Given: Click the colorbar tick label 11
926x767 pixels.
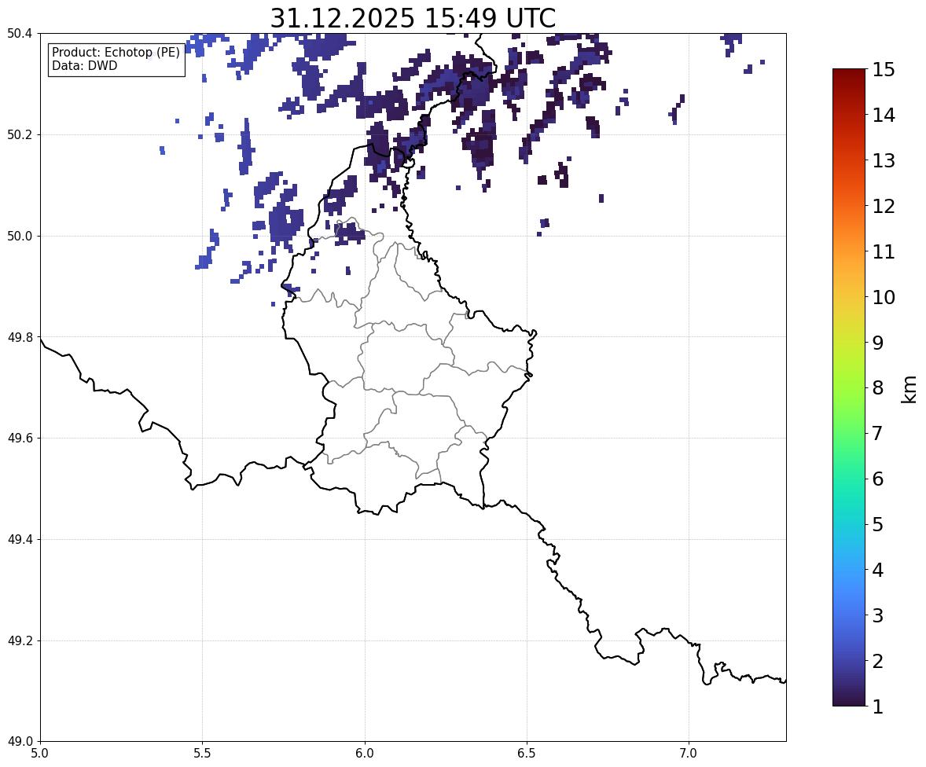Looking at the screenshot, I should 884,251.
